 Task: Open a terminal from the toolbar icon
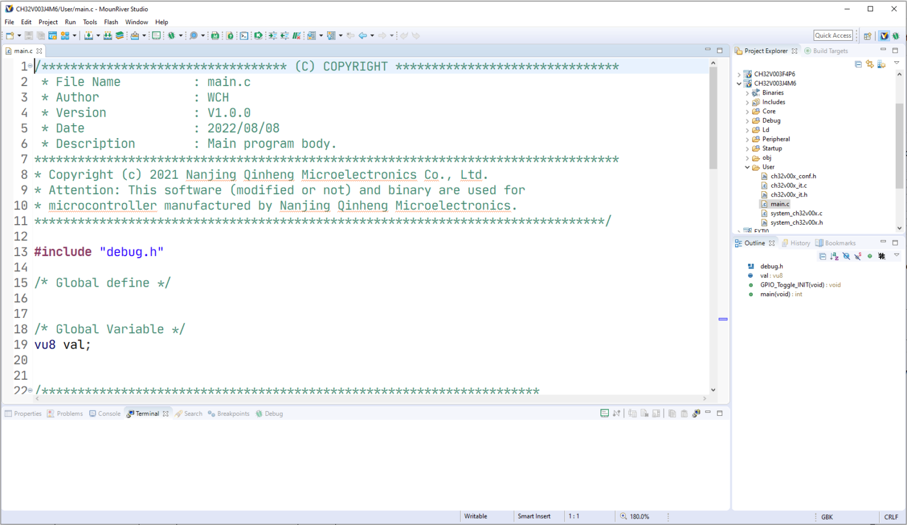click(x=244, y=35)
